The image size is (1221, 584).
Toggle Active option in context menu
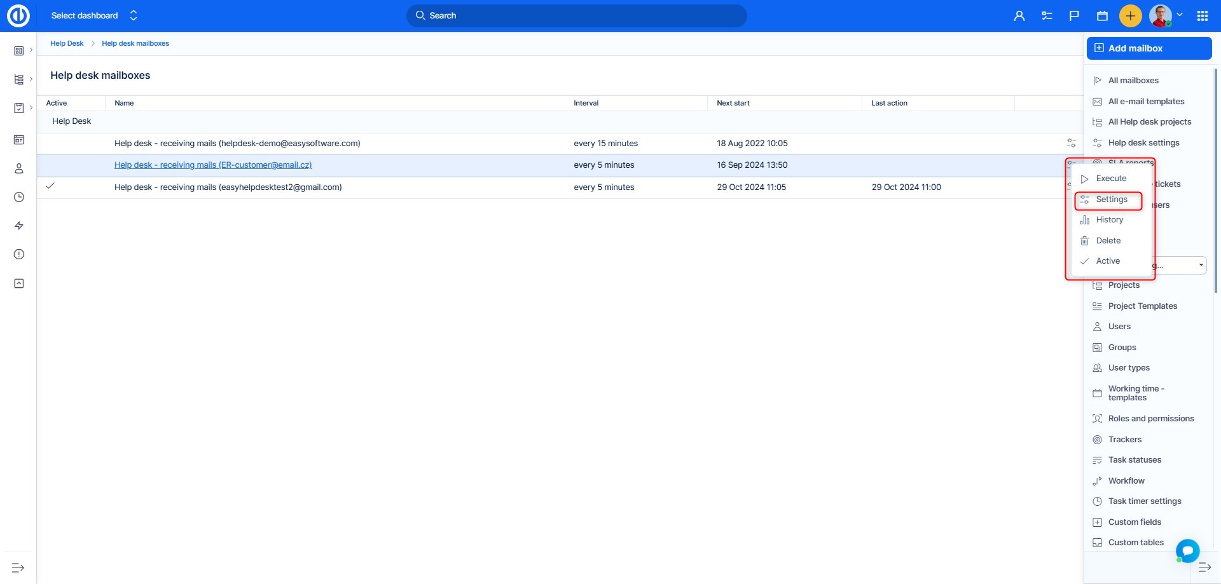[1107, 261]
